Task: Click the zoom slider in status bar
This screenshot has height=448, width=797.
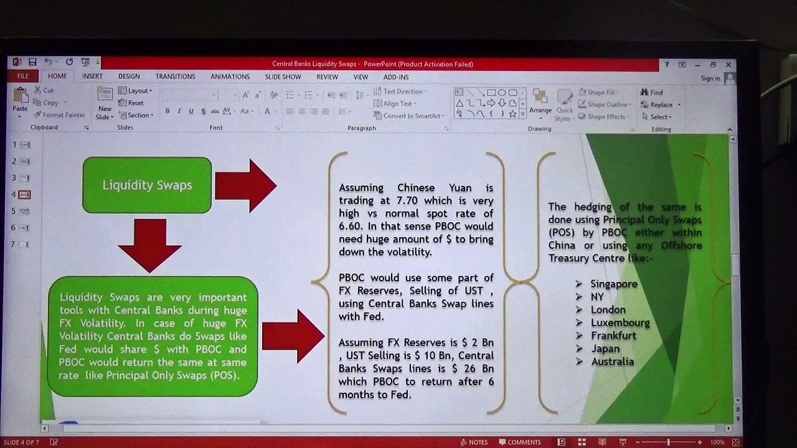Action: point(668,442)
